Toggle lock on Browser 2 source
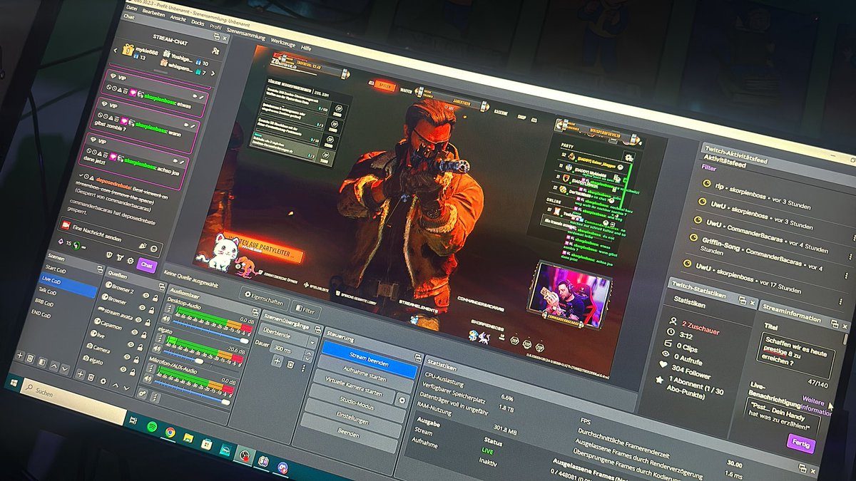Viewport: 856px width, 481px height. point(156,297)
